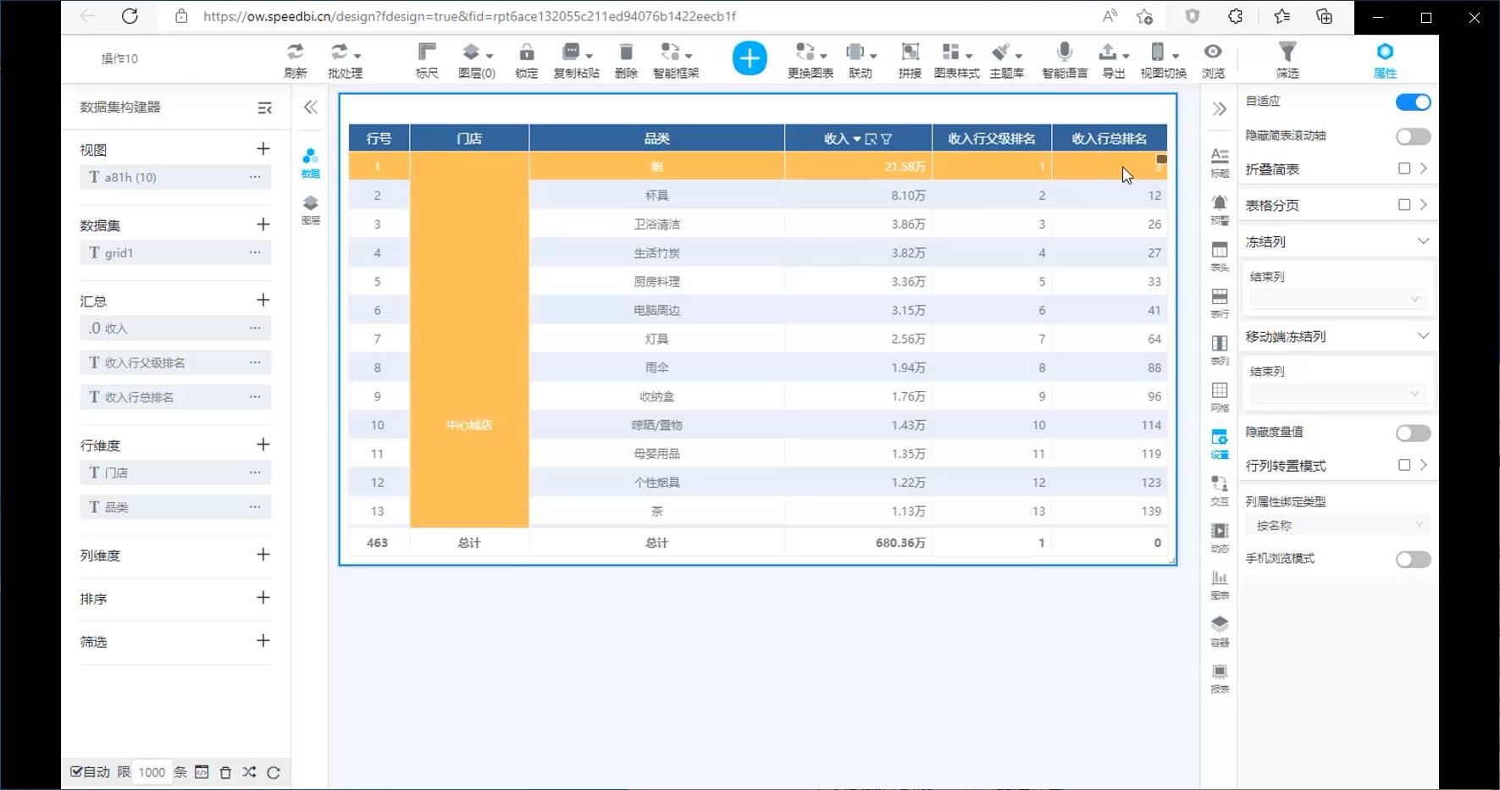Enable the 隐藏度量值 switch
This screenshot has height=790, width=1500.
click(1412, 434)
